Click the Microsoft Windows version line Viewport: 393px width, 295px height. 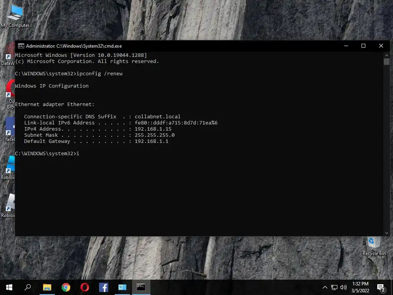pos(81,55)
